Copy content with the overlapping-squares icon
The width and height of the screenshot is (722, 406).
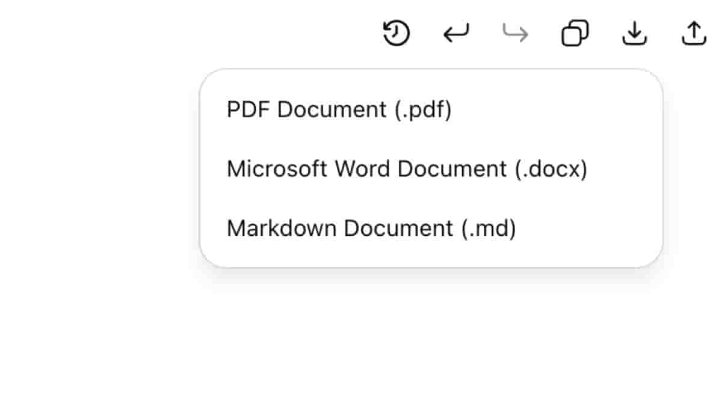575,34
